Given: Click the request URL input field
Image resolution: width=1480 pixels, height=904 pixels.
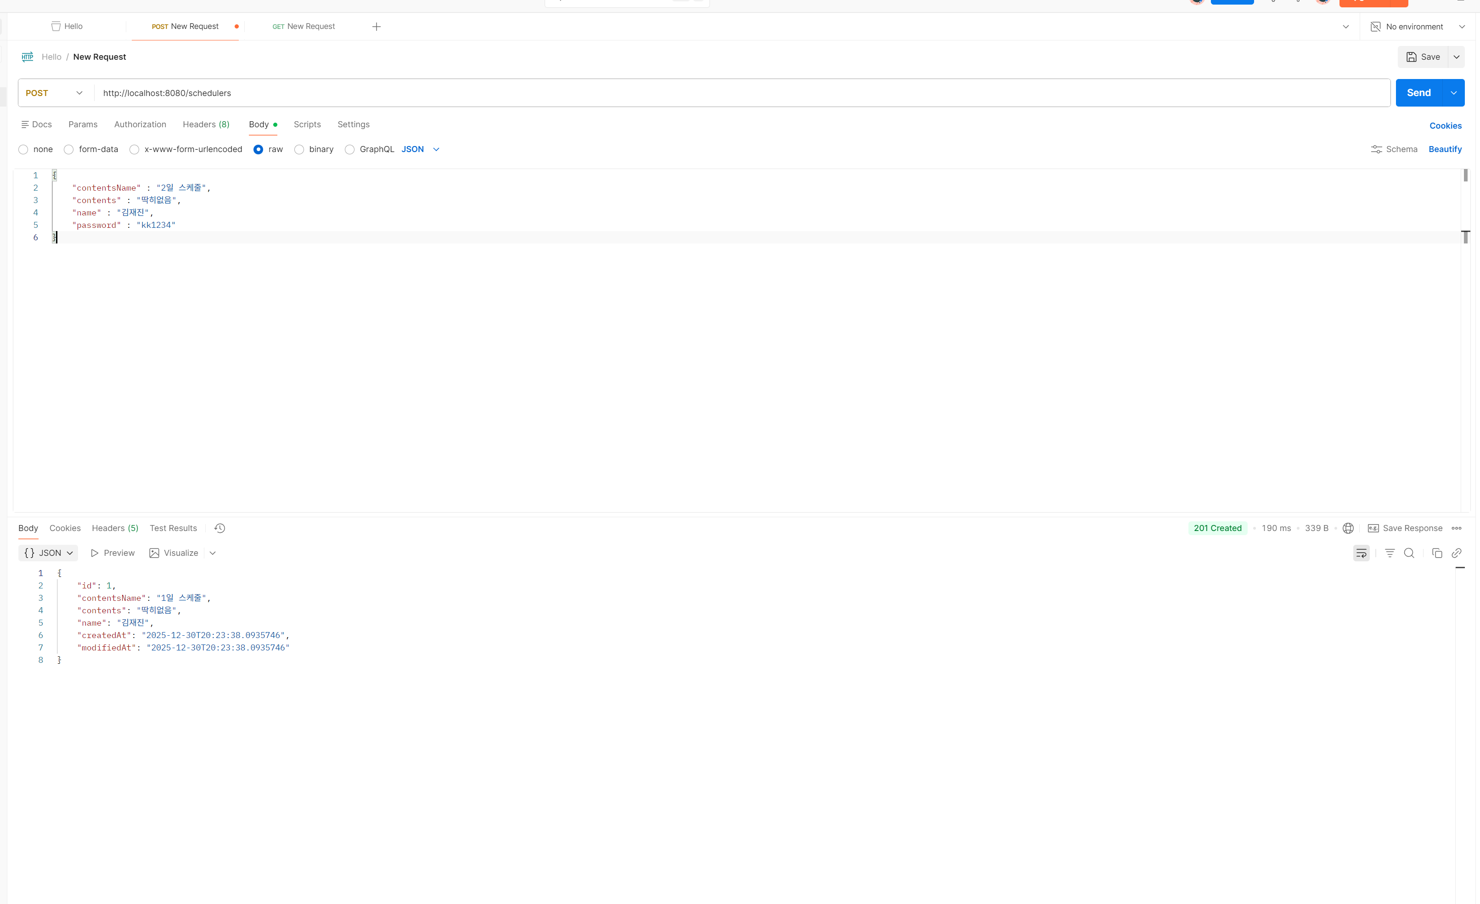Looking at the screenshot, I should pos(743,93).
